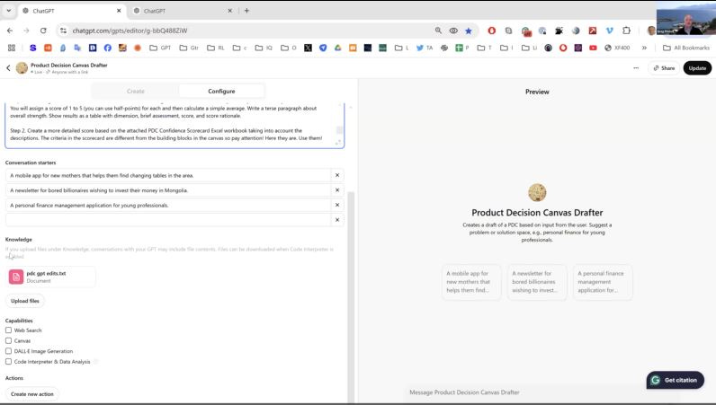Choose the newsletter for bored billionaires preview card
Screen dimensions: 716x405
click(537, 282)
